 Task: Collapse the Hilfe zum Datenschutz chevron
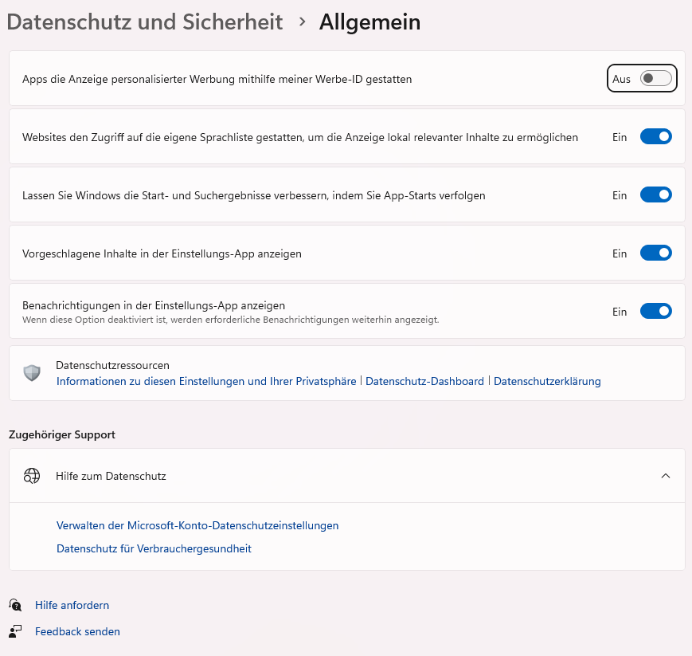point(666,476)
